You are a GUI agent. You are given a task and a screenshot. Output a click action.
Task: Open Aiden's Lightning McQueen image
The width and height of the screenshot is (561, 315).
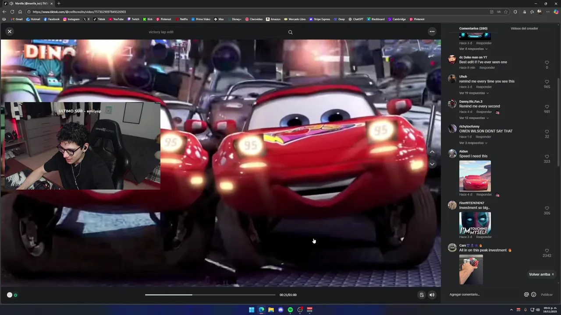pos(475,176)
